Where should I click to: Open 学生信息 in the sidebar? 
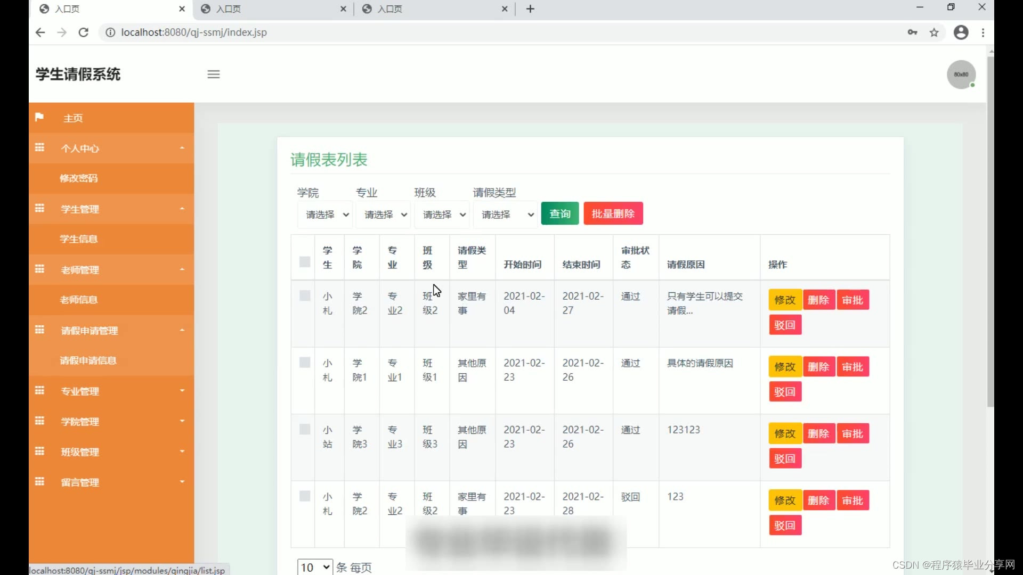pyautogui.click(x=79, y=239)
